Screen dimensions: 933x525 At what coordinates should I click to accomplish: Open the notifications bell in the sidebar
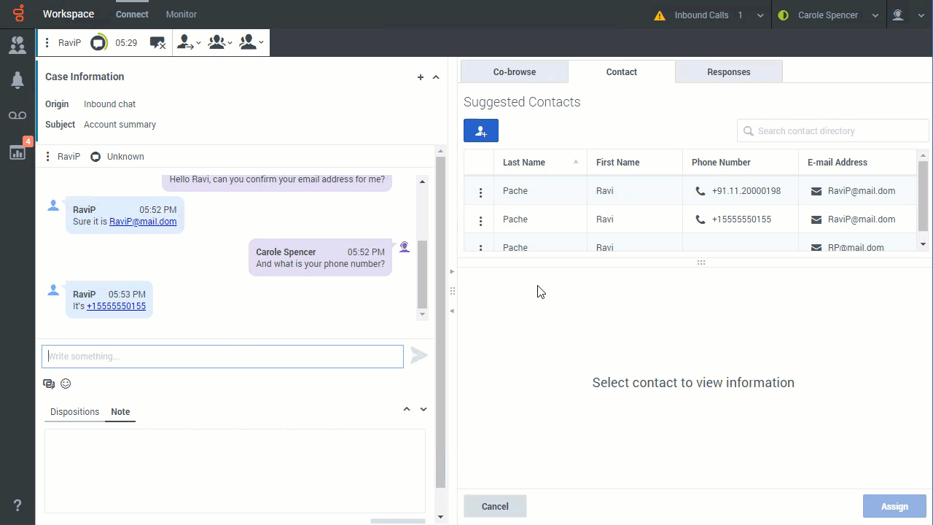click(x=17, y=80)
